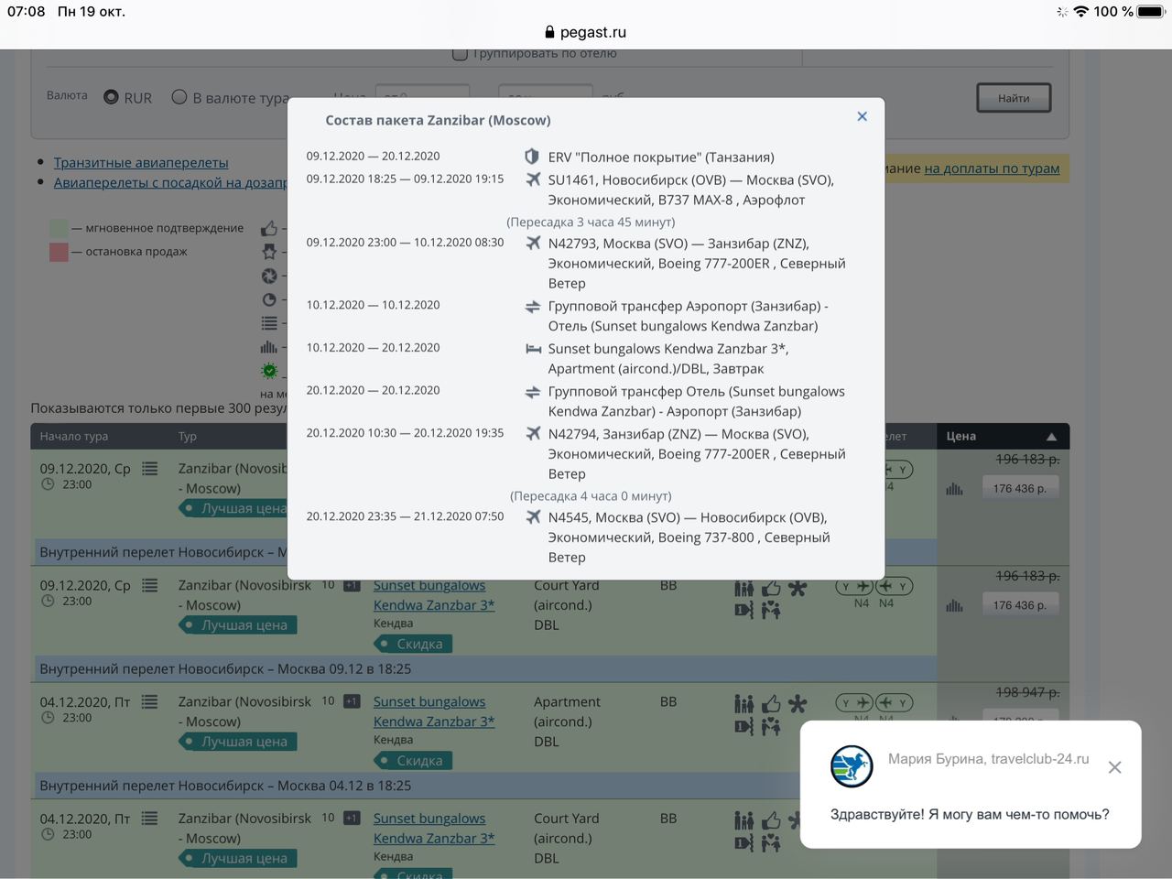Click the pie clock icon in the legend
The height and width of the screenshot is (879, 1172).
(269, 299)
